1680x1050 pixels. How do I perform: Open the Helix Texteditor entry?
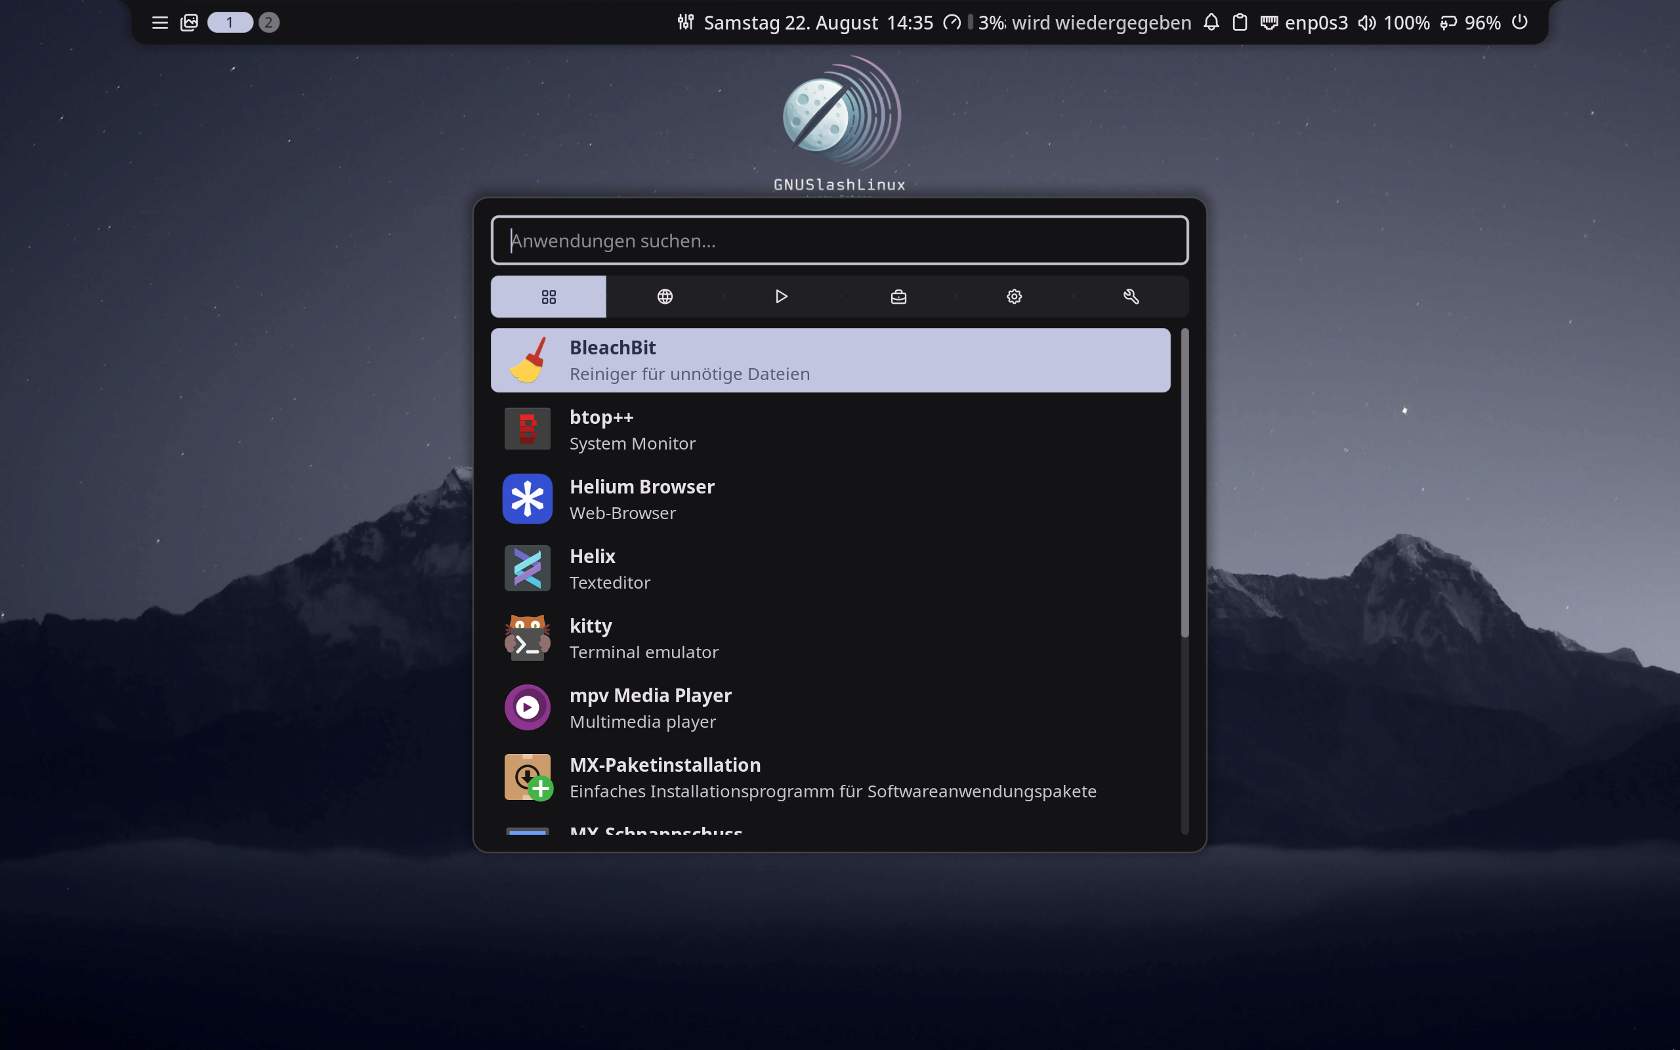point(830,568)
